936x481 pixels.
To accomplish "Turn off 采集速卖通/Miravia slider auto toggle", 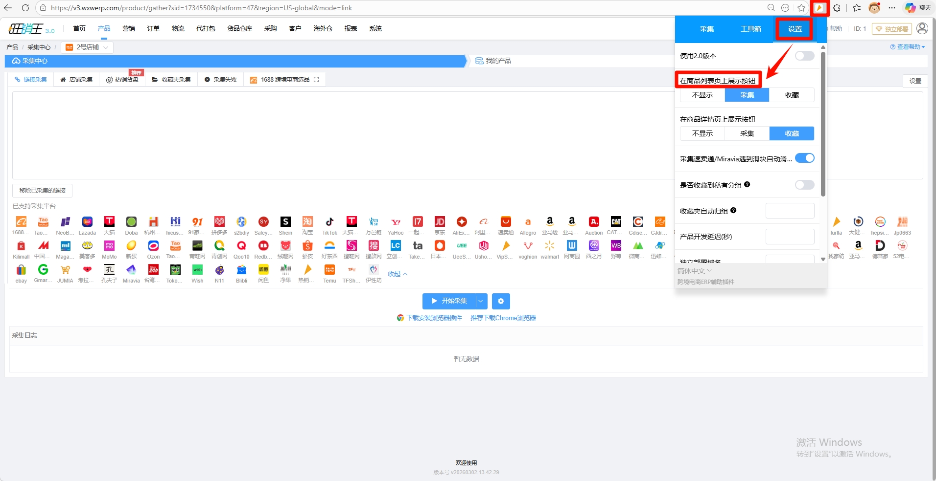I will click(x=804, y=158).
